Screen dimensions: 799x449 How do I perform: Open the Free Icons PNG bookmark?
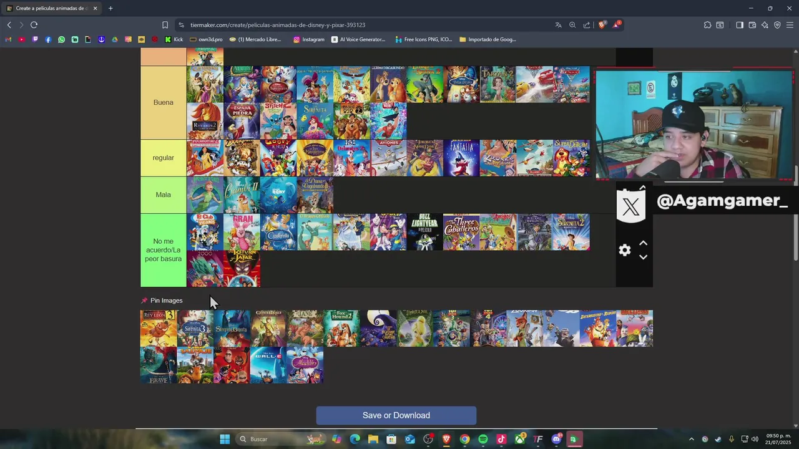click(424, 39)
